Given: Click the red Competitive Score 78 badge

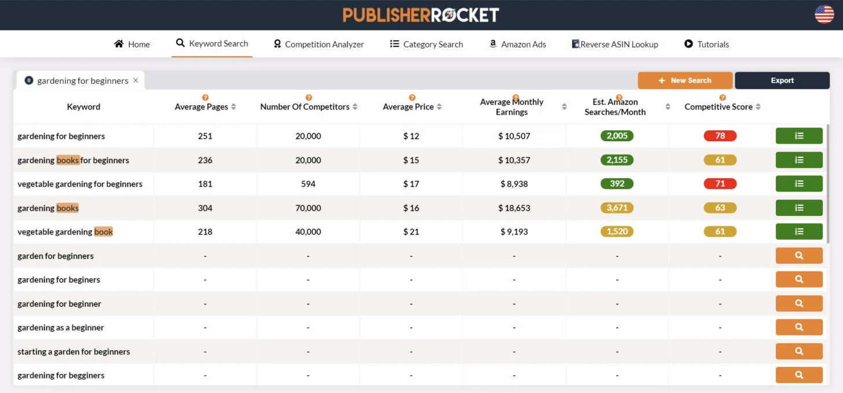Looking at the screenshot, I should (720, 136).
